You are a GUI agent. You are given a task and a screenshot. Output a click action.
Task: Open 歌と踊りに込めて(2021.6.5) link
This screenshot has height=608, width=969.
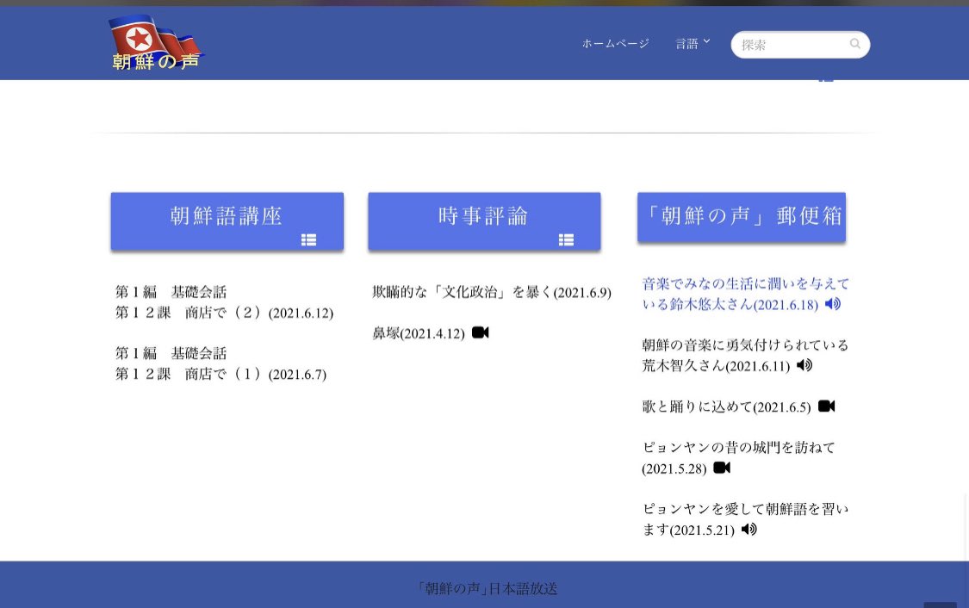726,406
